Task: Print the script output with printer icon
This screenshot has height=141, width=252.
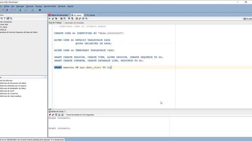Action: [59, 115]
